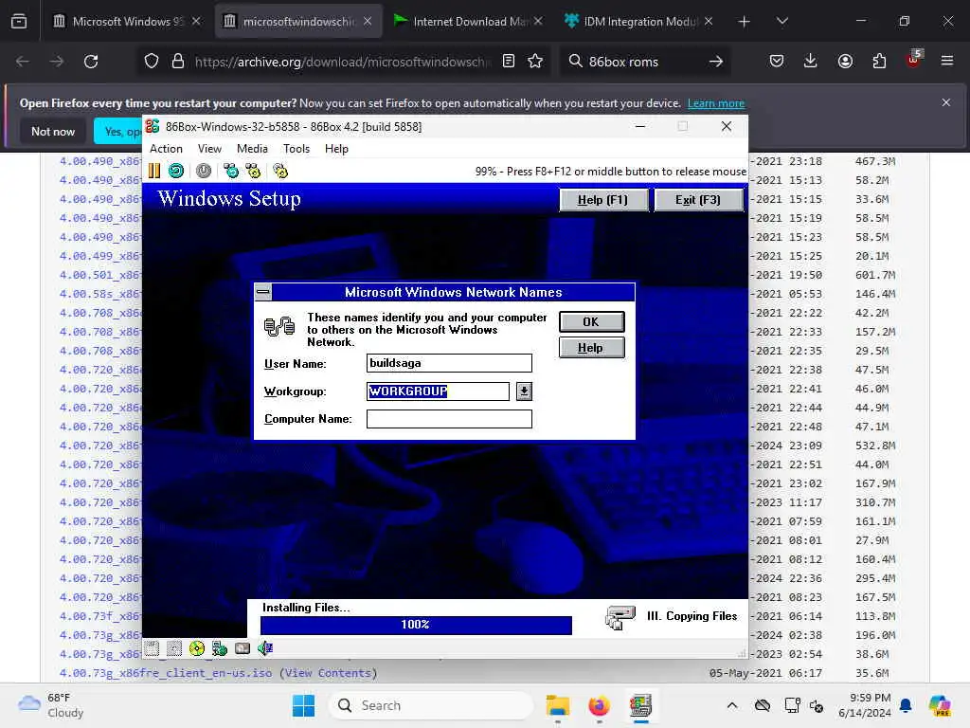Click Windows taskbar Search box
The height and width of the screenshot is (728, 970).
pos(431,705)
